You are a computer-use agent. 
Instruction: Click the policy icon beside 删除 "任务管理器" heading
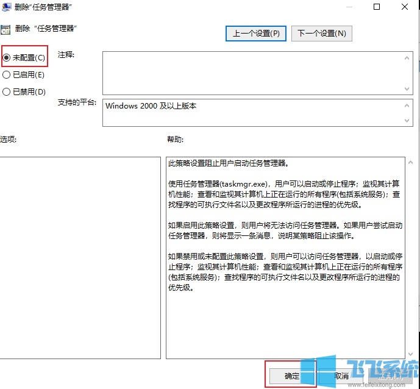(x=5, y=29)
